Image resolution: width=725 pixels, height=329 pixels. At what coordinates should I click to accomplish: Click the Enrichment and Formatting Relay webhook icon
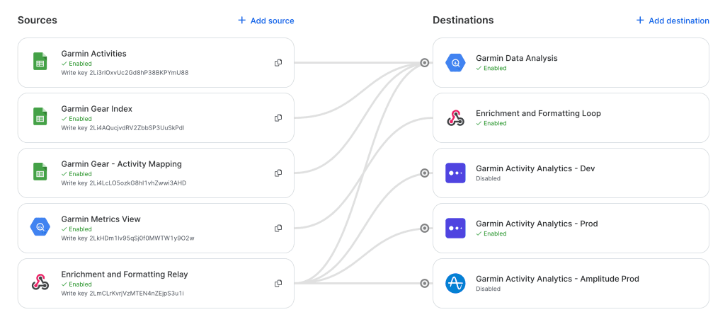[40, 283]
